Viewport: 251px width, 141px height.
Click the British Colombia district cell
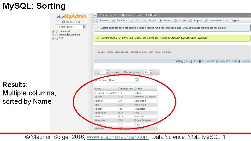[x=143, y=120]
